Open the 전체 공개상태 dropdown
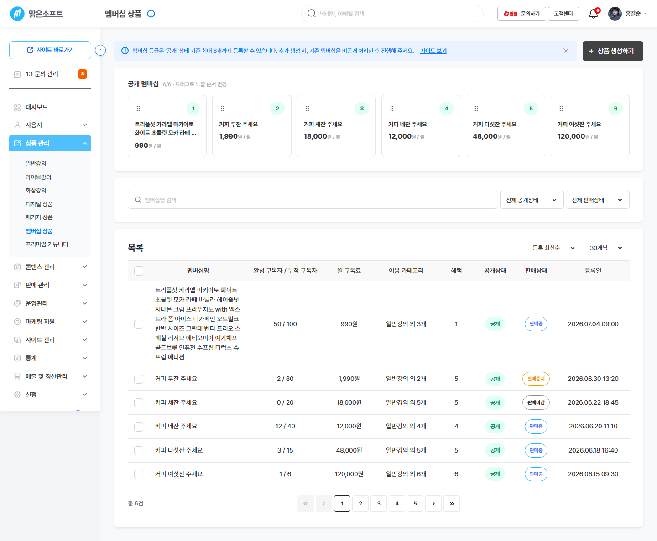The image size is (657, 541). click(532, 200)
